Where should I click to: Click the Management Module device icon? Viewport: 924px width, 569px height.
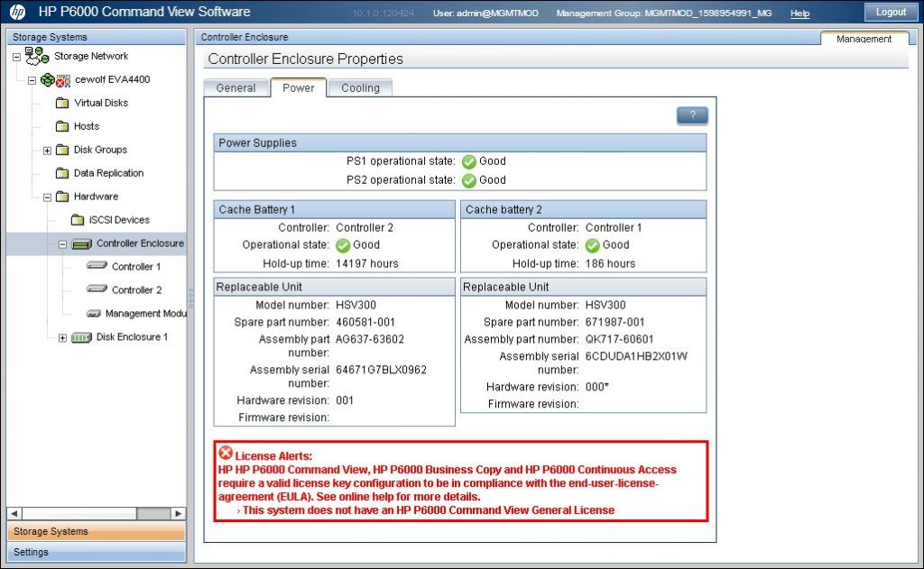pos(94,314)
